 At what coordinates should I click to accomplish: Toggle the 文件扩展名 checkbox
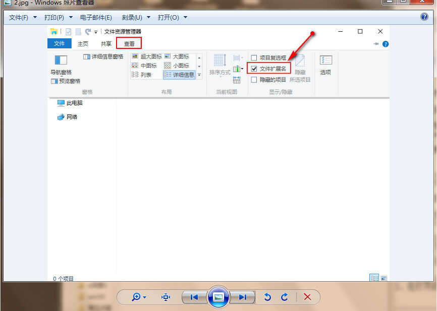point(254,69)
